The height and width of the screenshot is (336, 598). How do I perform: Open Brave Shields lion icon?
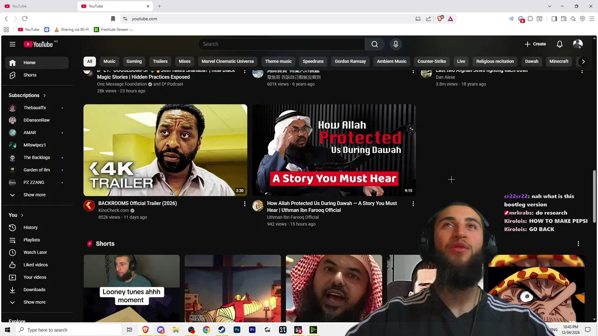[440, 19]
